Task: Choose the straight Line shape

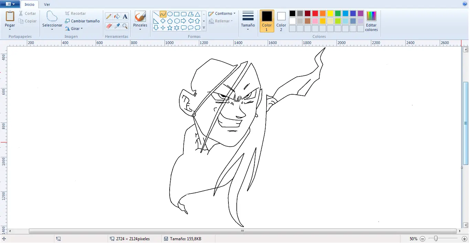Action: click(x=156, y=14)
